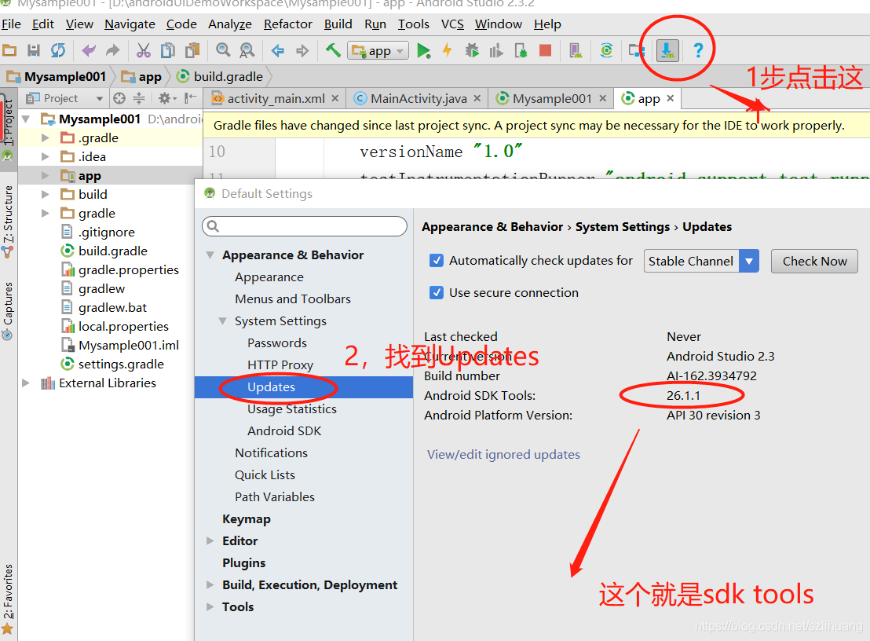Expand the Editor settings group
Viewport: 870px width, 641px height.
point(210,540)
